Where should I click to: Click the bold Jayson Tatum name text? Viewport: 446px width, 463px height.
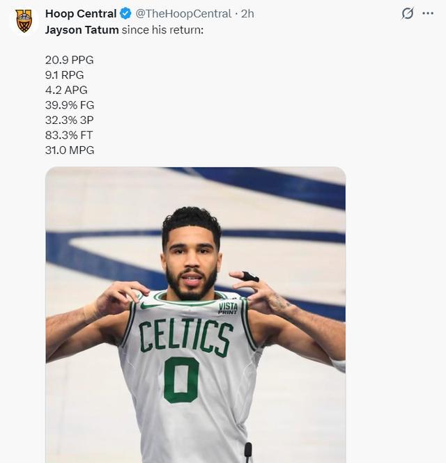point(82,30)
